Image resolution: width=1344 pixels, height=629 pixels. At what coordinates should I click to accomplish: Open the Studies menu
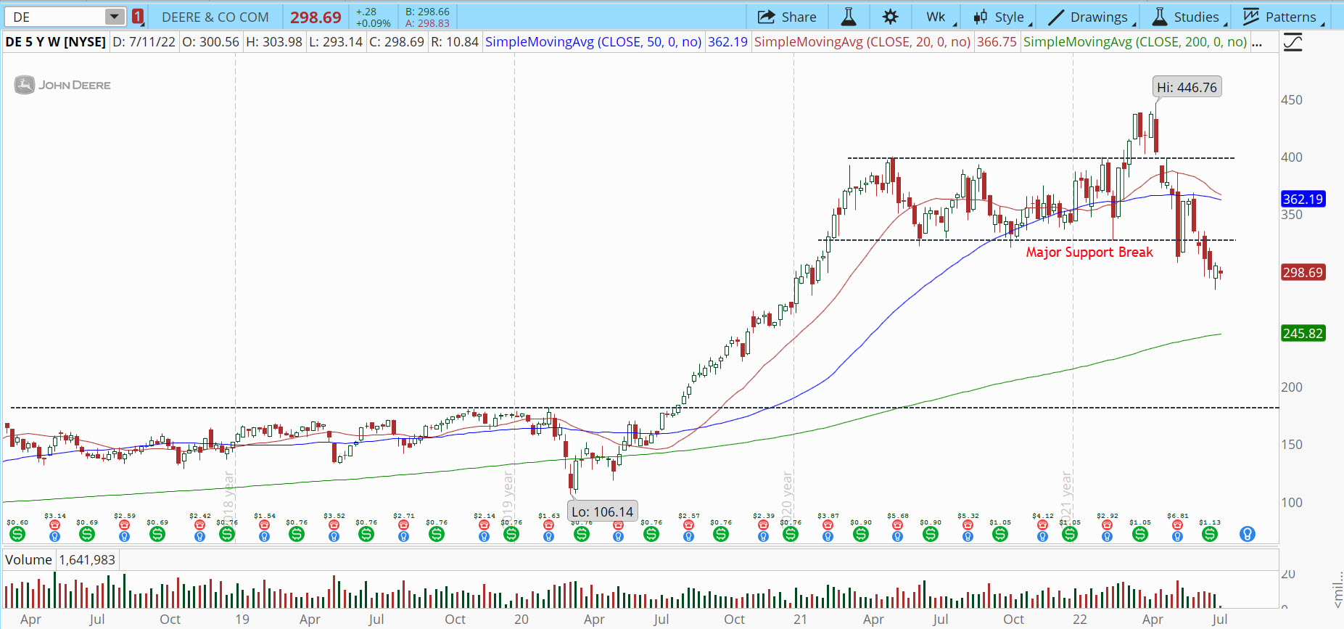coord(1189,17)
